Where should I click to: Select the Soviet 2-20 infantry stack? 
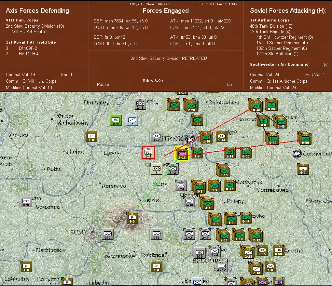point(191,105)
